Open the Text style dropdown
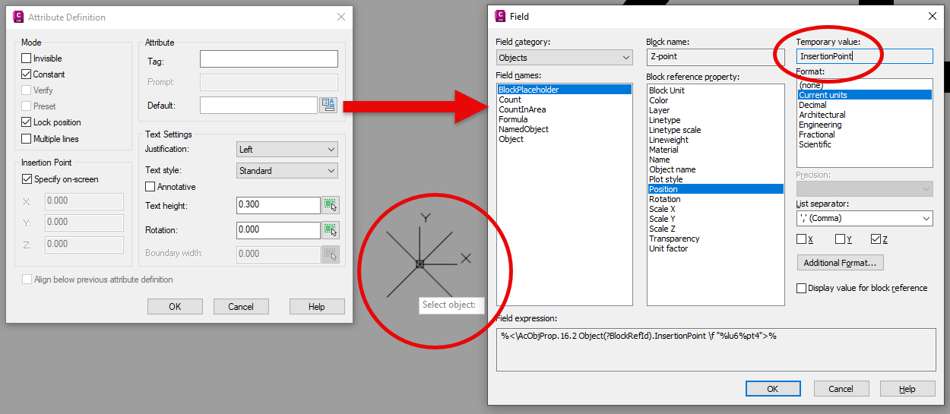This screenshot has height=414, width=950. (287, 171)
